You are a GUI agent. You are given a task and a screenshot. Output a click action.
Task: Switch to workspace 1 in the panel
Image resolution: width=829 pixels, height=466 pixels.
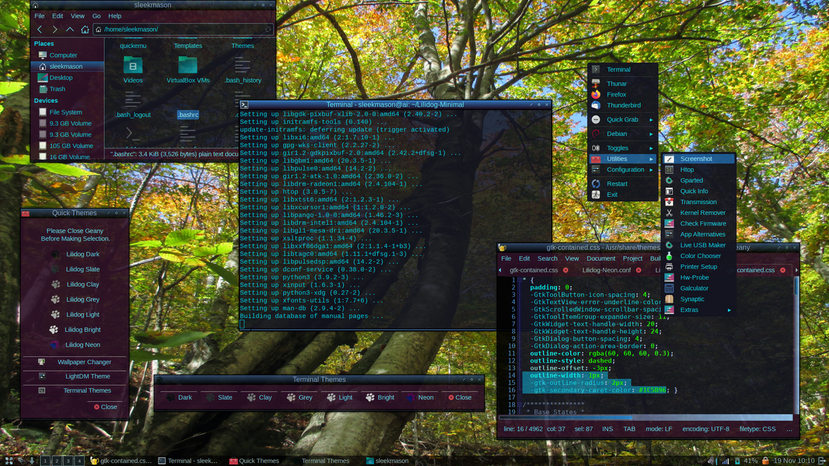click(x=45, y=461)
